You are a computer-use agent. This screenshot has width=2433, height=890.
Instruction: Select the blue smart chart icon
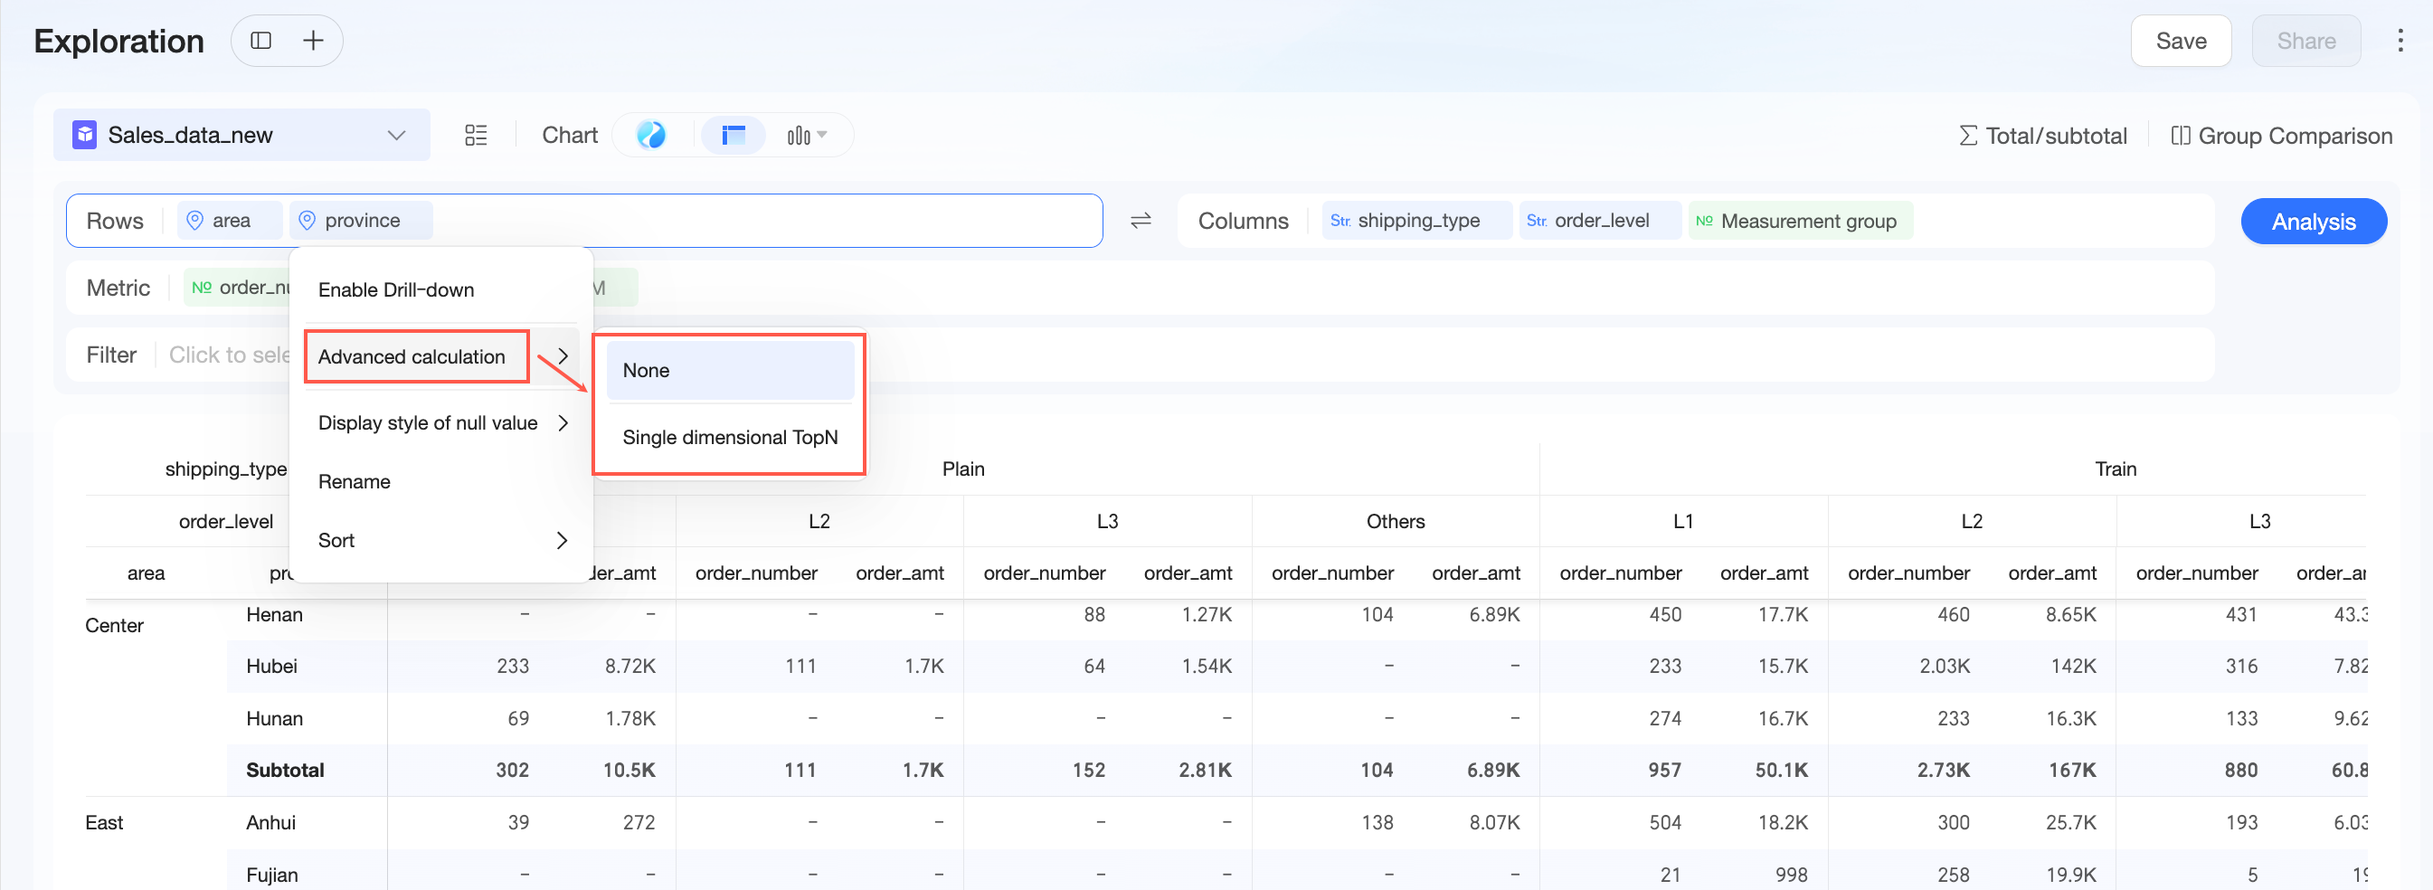click(650, 135)
